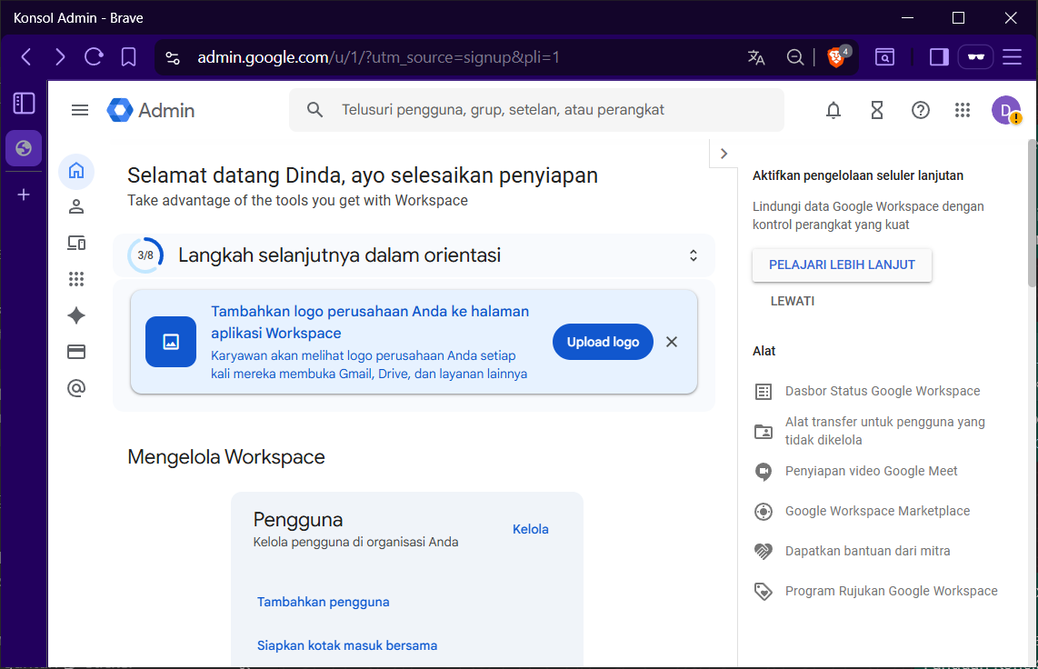Image resolution: width=1038 pixels, height=669 pixels.
Task: Select the active globe tab in sidebar
Action: pyautogui.click(x=24, y=147)
